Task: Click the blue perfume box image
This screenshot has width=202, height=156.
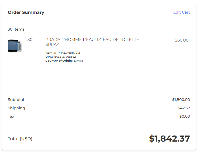Action: tap(13, 46)
